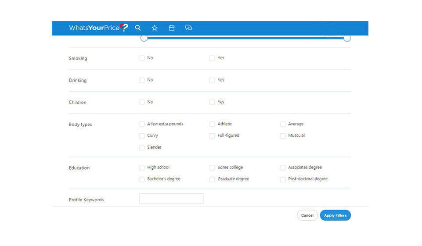The width and height of the screenshot is (422, 246).
Task: Select the Post-doctoral degree checkbox
Action: pyautogui.click(x=283, y=179)
